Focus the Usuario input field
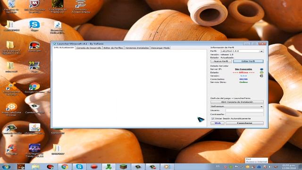The width and height of the screenshot is (302, 170). (244, 110)
